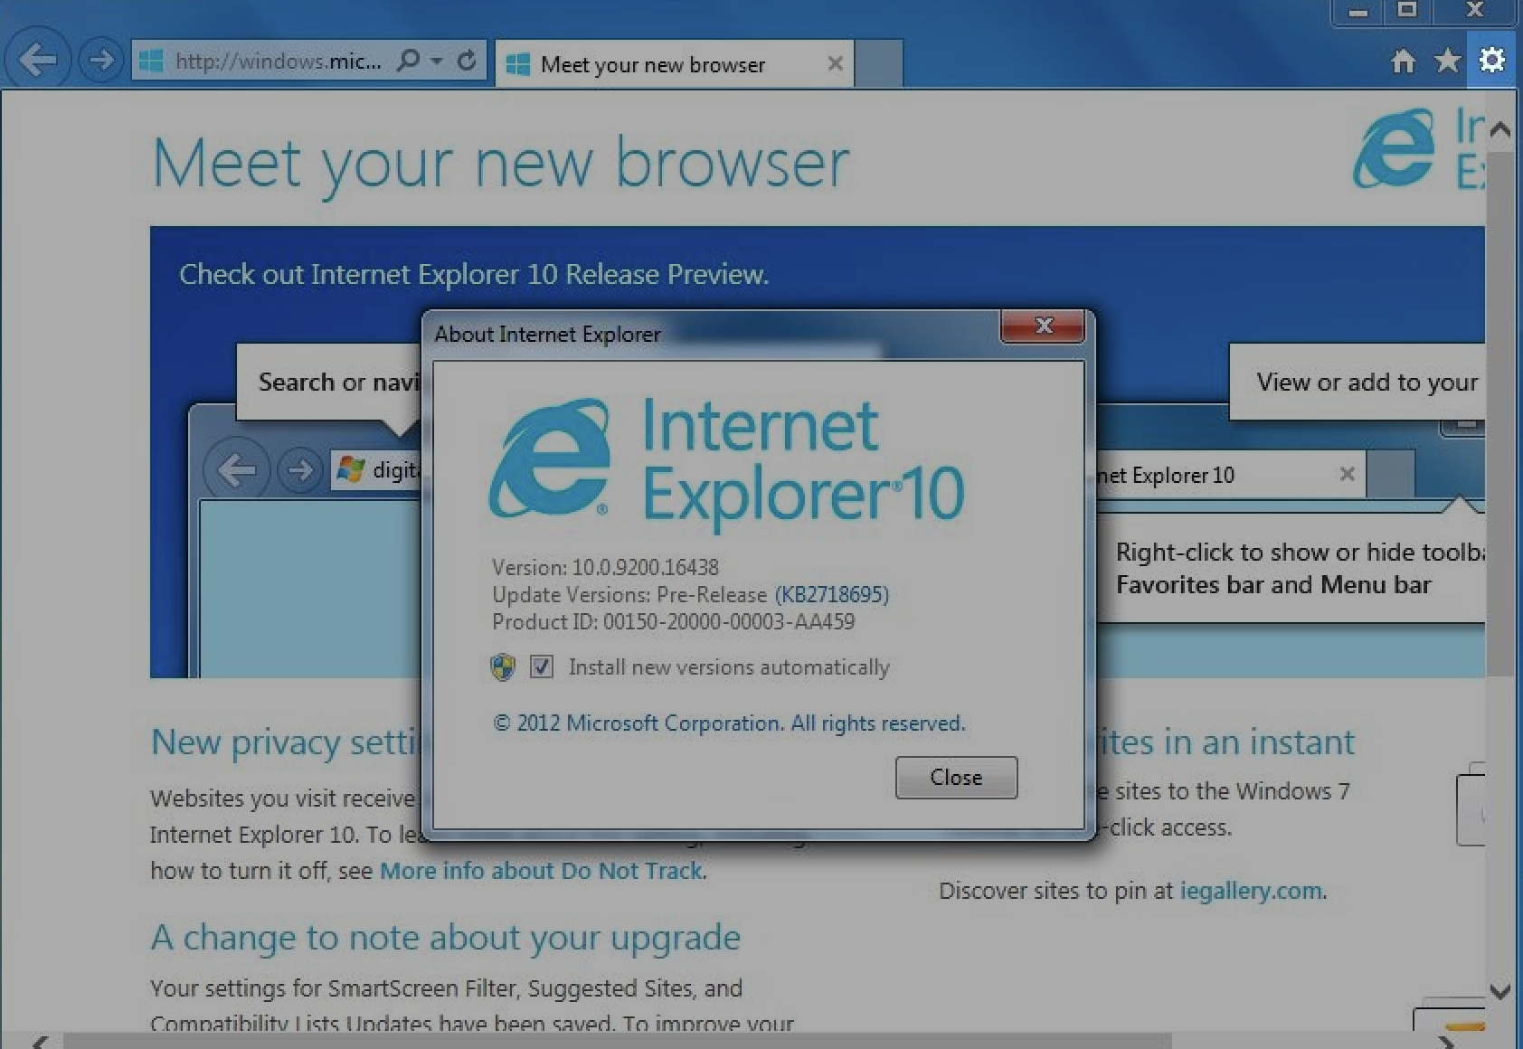Click the Internet Explorer logo in the dialog
This screenshot has height=1049, width=1523.
pyautogui.click(x=550, y=458)
